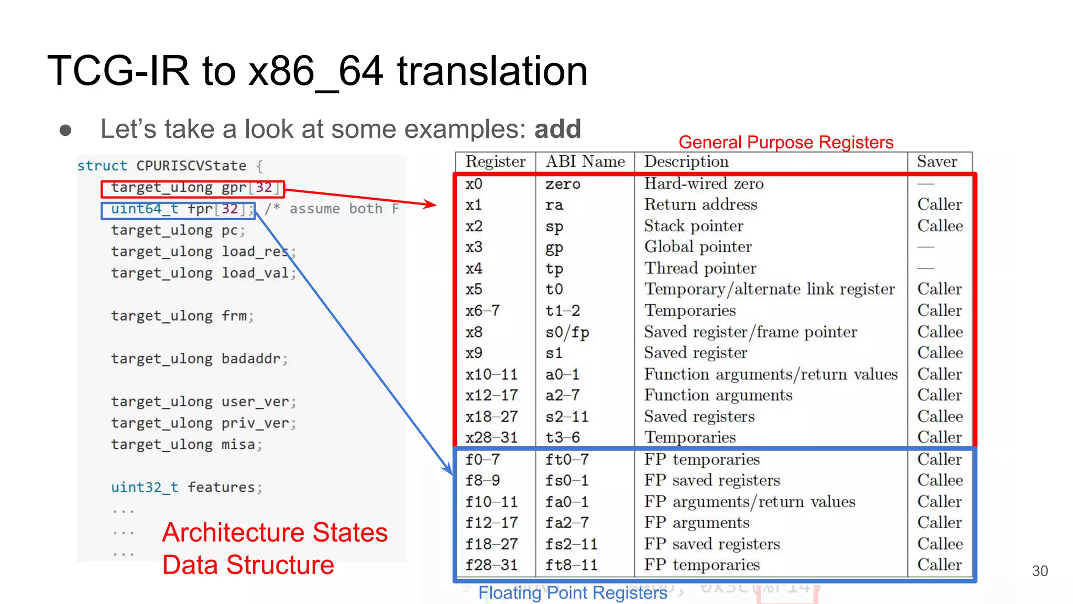Click the 'Floating Point Registers' blue label

(572, 592)
